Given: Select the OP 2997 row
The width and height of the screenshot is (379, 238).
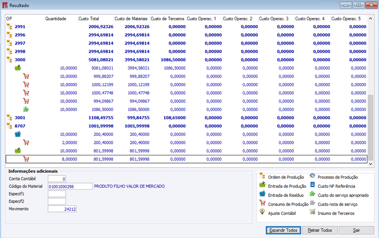Looking at the screenshot, I should (x=20, y=43).
